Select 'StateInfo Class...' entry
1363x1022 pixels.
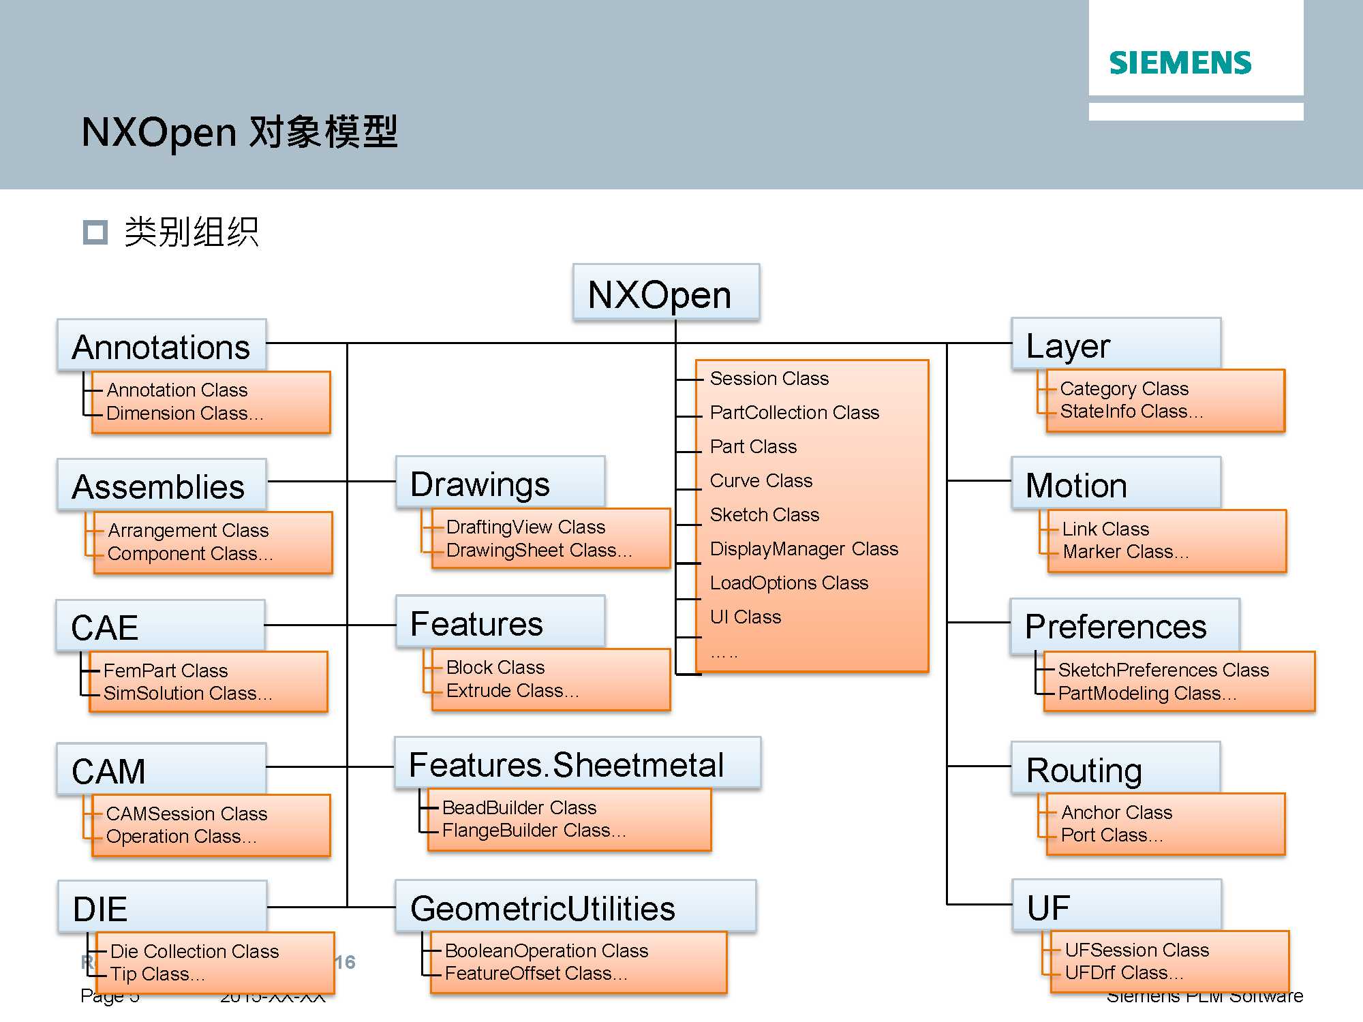(1132, 411)
